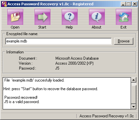
Task: Click the Open folder icon
Action: tap(15, 17)
